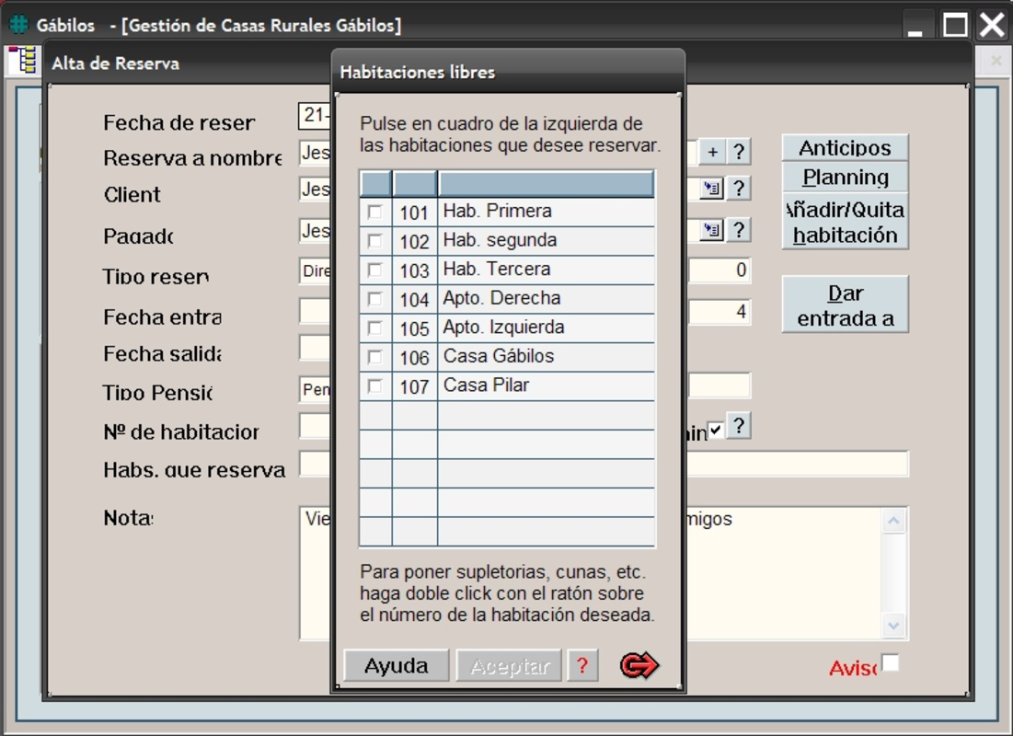
Task: Click Añadir/Quita habitación button
Action: (x=845, y=222)
